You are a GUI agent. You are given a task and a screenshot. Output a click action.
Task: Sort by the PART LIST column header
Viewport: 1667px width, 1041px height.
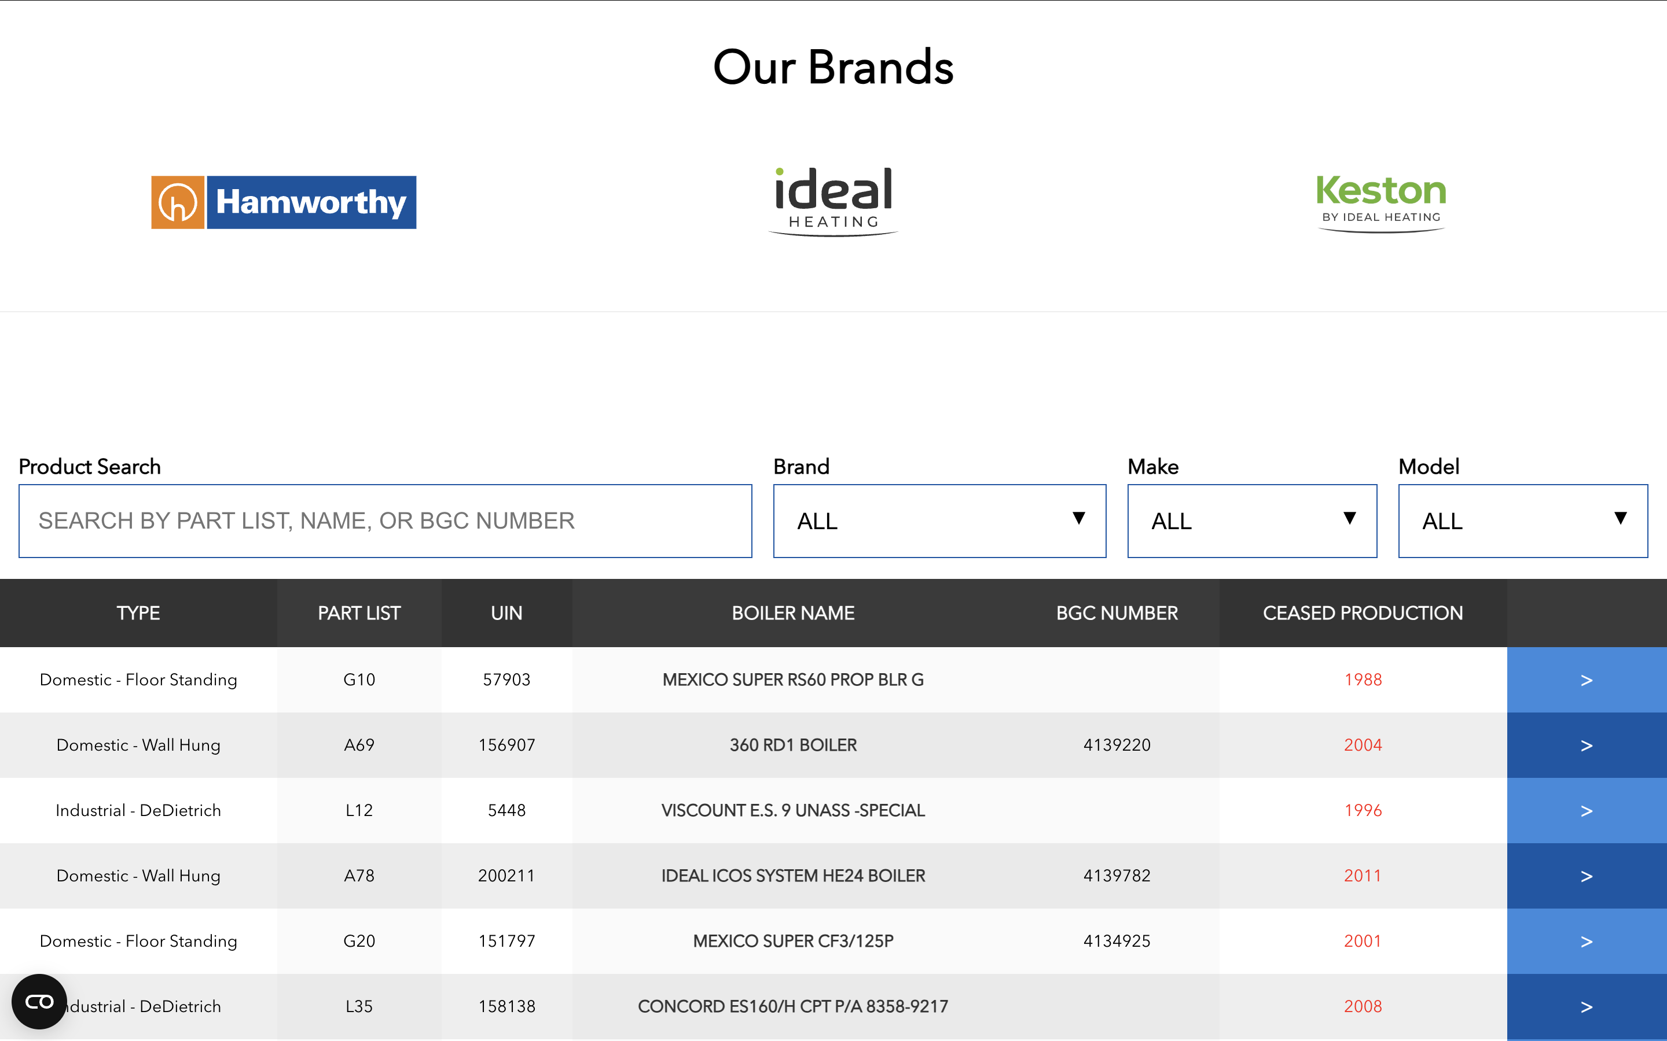tap(359, 613)
